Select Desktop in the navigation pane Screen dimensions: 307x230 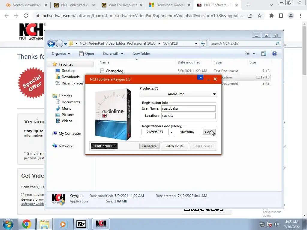tap(68, 71)
